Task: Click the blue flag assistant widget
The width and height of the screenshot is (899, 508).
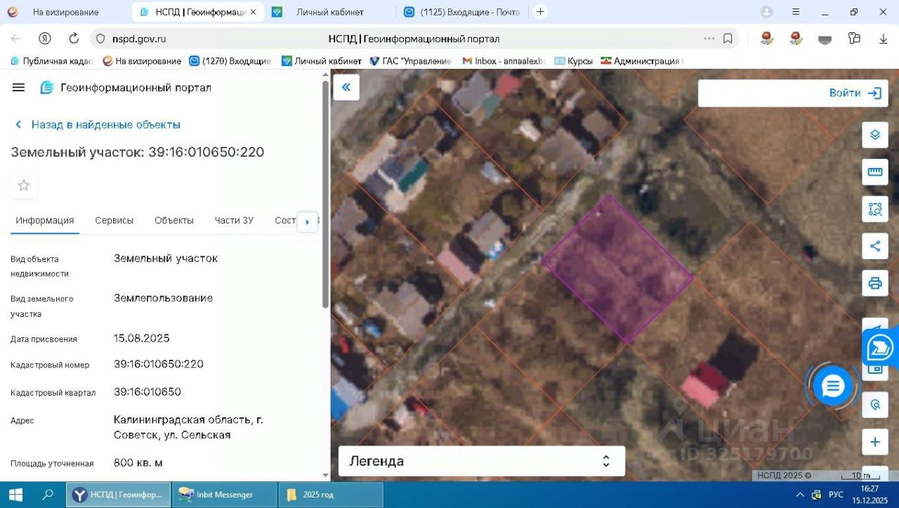Action: click(x=881, y=347)
